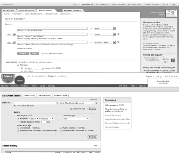Open Live Chat in the Scopus bar

pyautogui.click(x=123, y=86)
